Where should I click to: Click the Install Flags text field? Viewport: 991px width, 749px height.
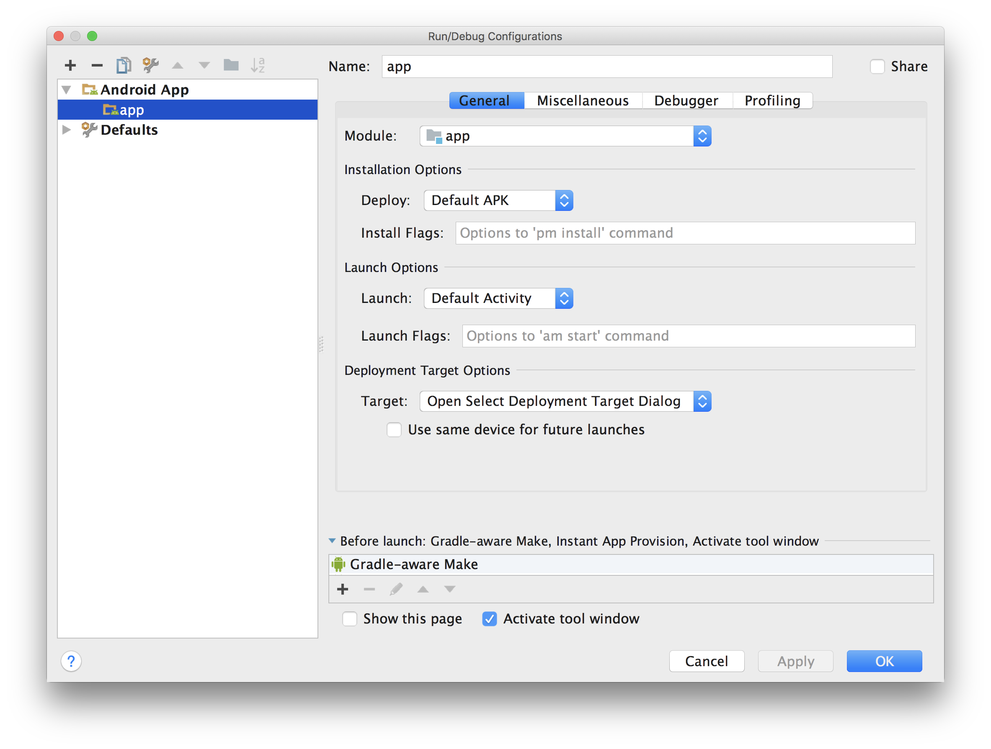coord(685,233)
